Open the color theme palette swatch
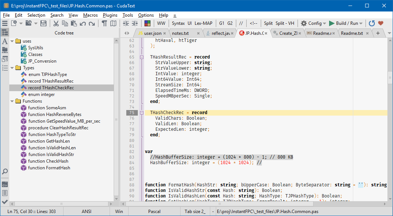 (147, 23)
